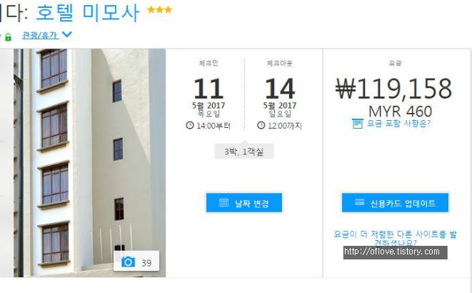Open the 요금 포함 사항은? link
Screen dimensions: 472x293
click(x=398, y=124)
